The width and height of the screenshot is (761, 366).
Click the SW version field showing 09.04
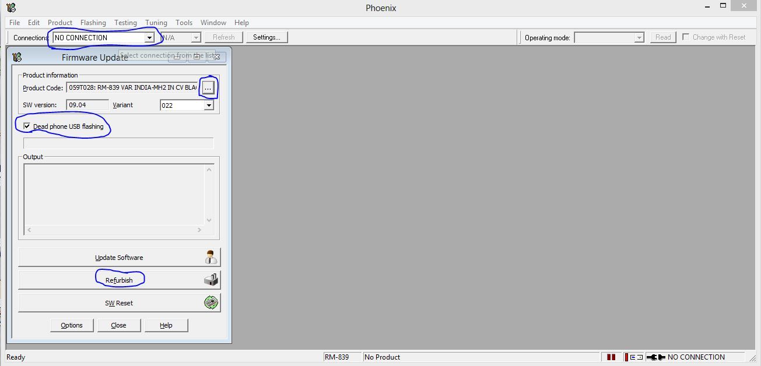[x=88, y=105]
